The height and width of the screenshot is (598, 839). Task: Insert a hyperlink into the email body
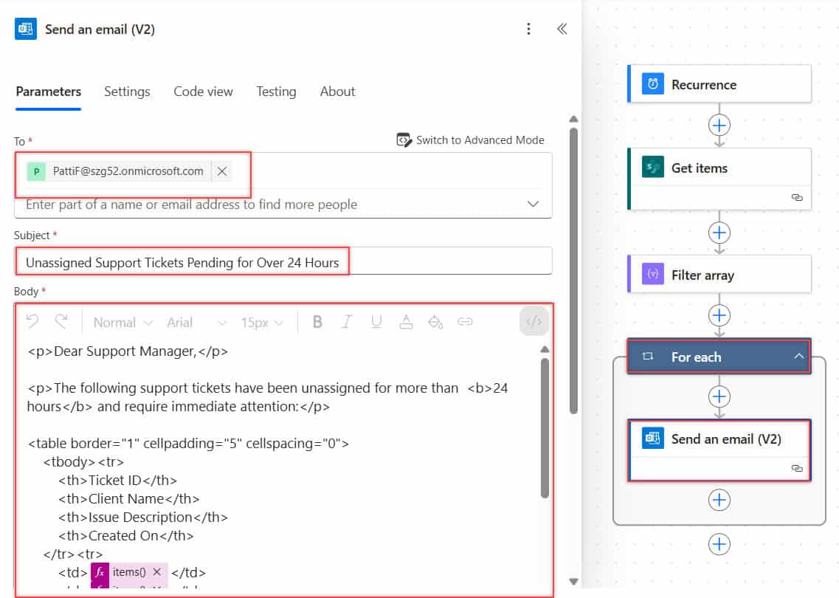(463, 321)
